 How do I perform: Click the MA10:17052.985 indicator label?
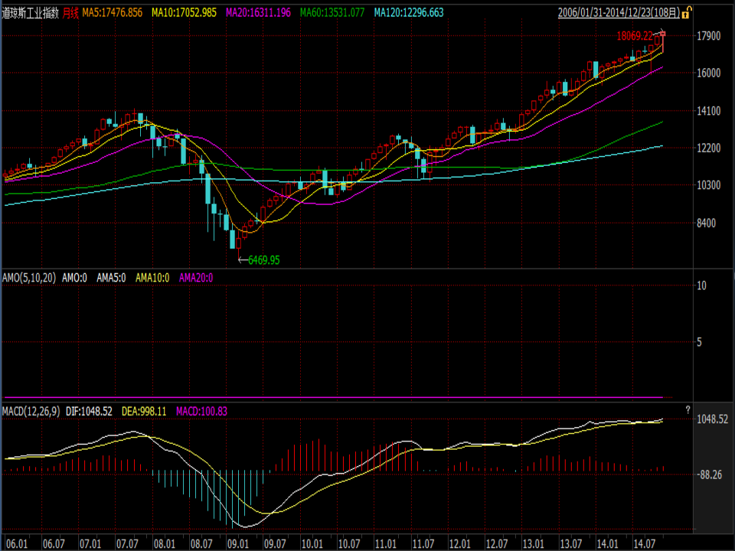[x=184, y=13]
